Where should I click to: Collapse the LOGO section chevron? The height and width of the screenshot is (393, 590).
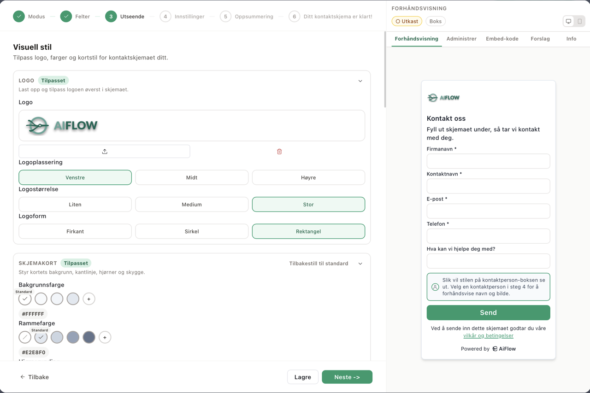360,80
